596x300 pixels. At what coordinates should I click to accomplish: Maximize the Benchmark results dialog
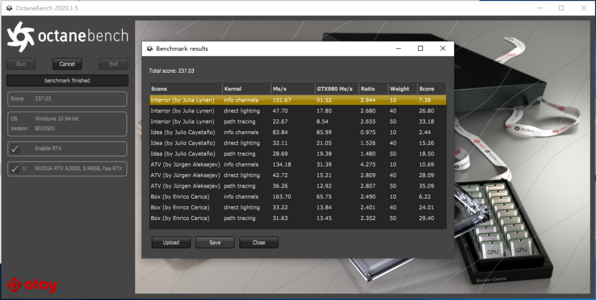coord(421,48)
